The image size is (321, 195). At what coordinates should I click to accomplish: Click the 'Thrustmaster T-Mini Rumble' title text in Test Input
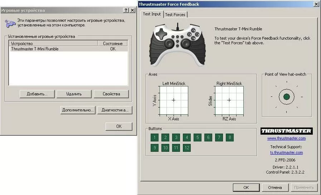pos(238,29)
